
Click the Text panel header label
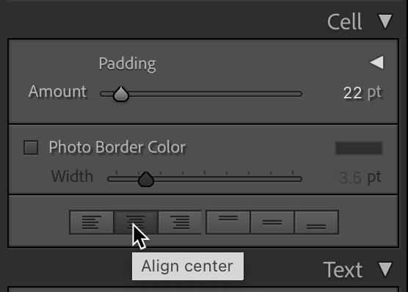(x=343, y=269)
